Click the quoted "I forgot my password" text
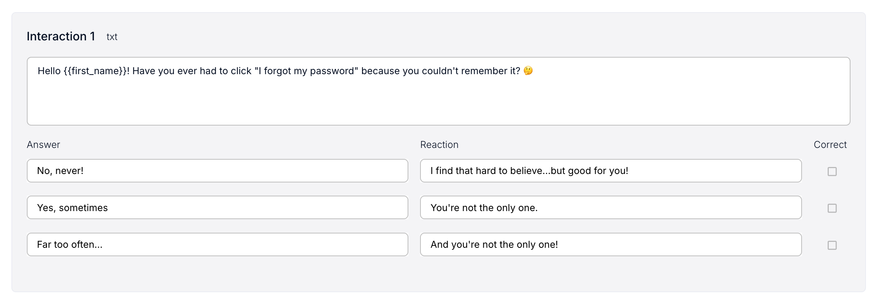 click(x=306, y=71)
